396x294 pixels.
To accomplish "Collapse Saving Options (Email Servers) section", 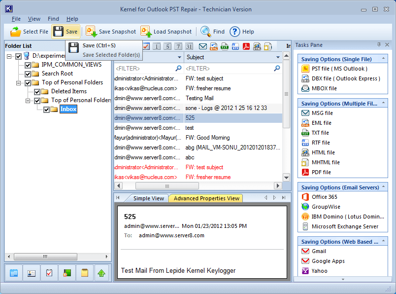I will pyautogui.click(x=383, y=187).
